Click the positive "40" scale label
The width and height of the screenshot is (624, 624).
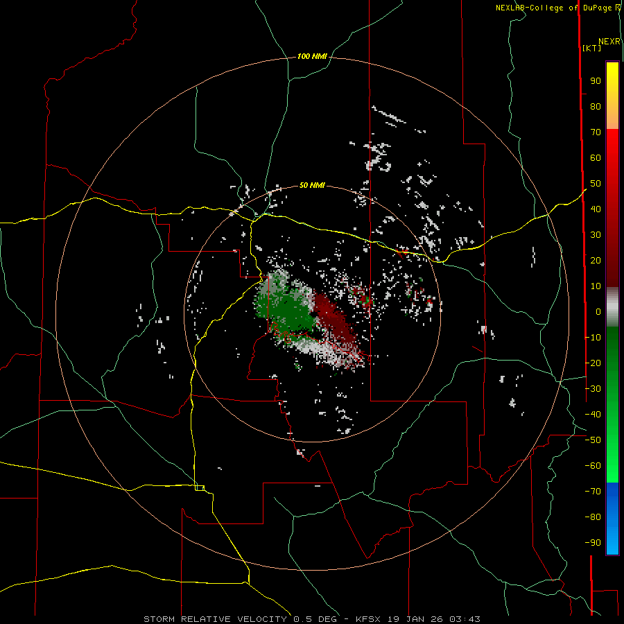(x=596, y=209)
